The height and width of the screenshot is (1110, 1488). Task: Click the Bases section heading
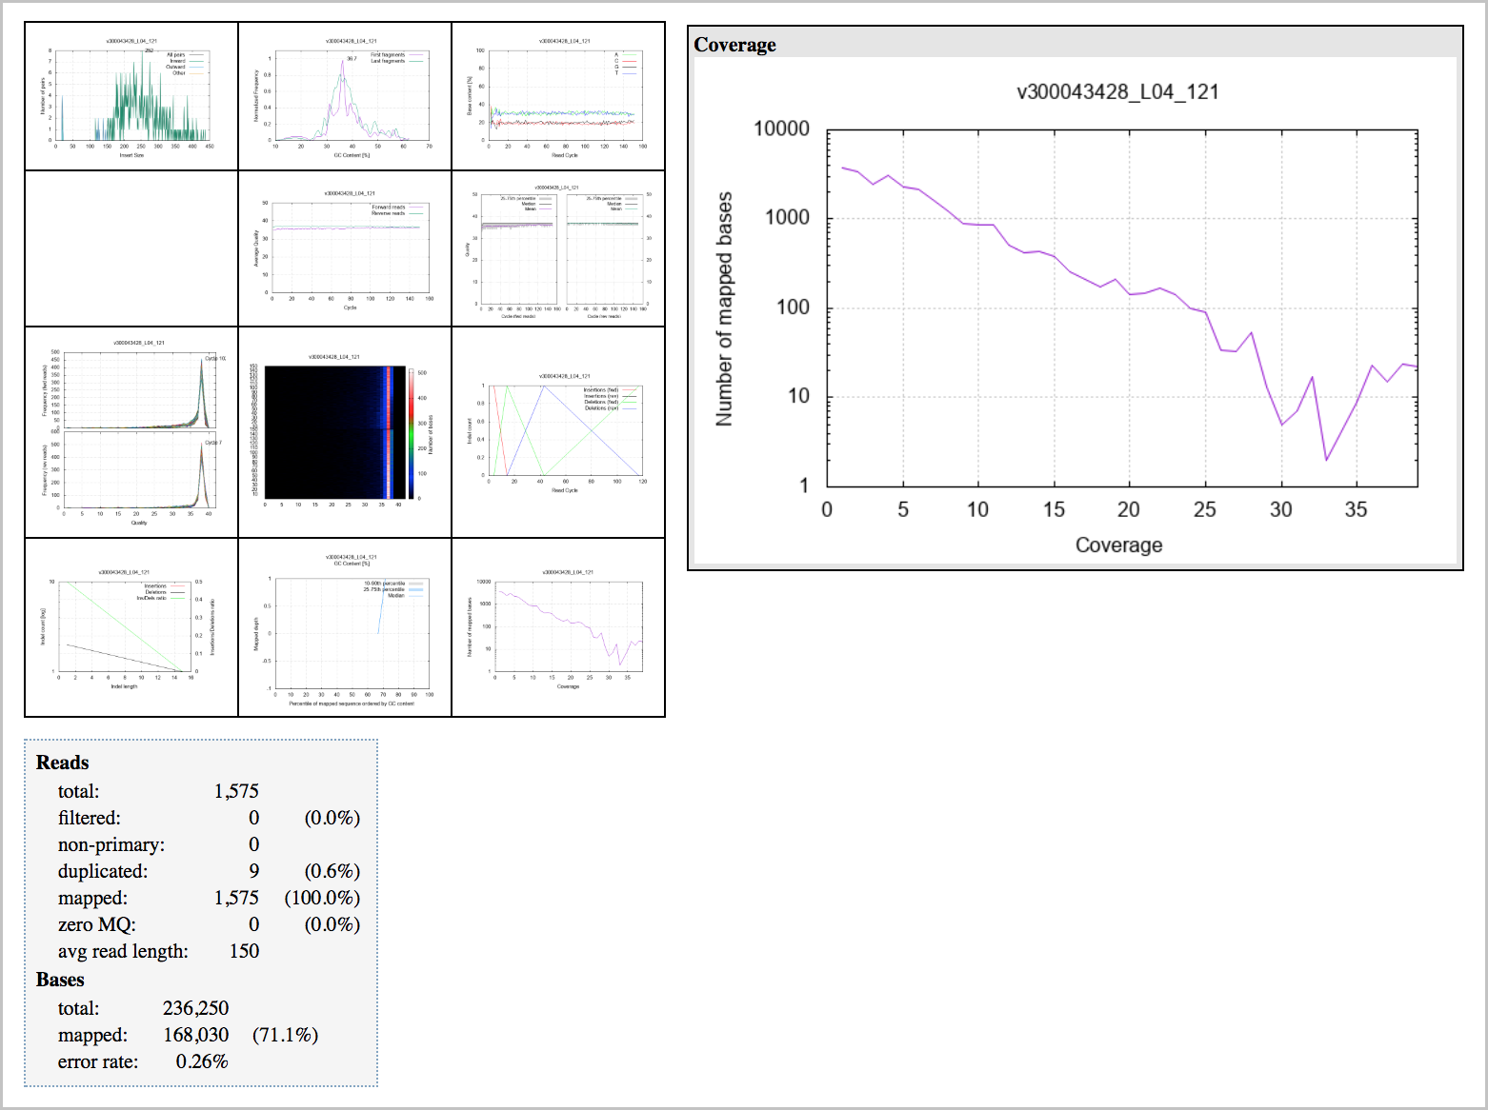pyautogui.click(x=60, y=980)
